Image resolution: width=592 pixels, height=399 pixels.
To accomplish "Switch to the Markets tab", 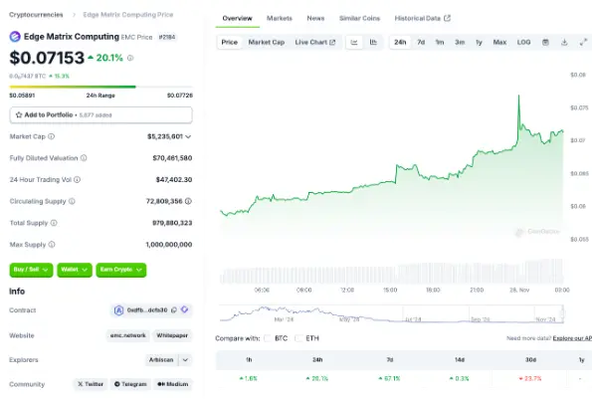I will 280,18.
